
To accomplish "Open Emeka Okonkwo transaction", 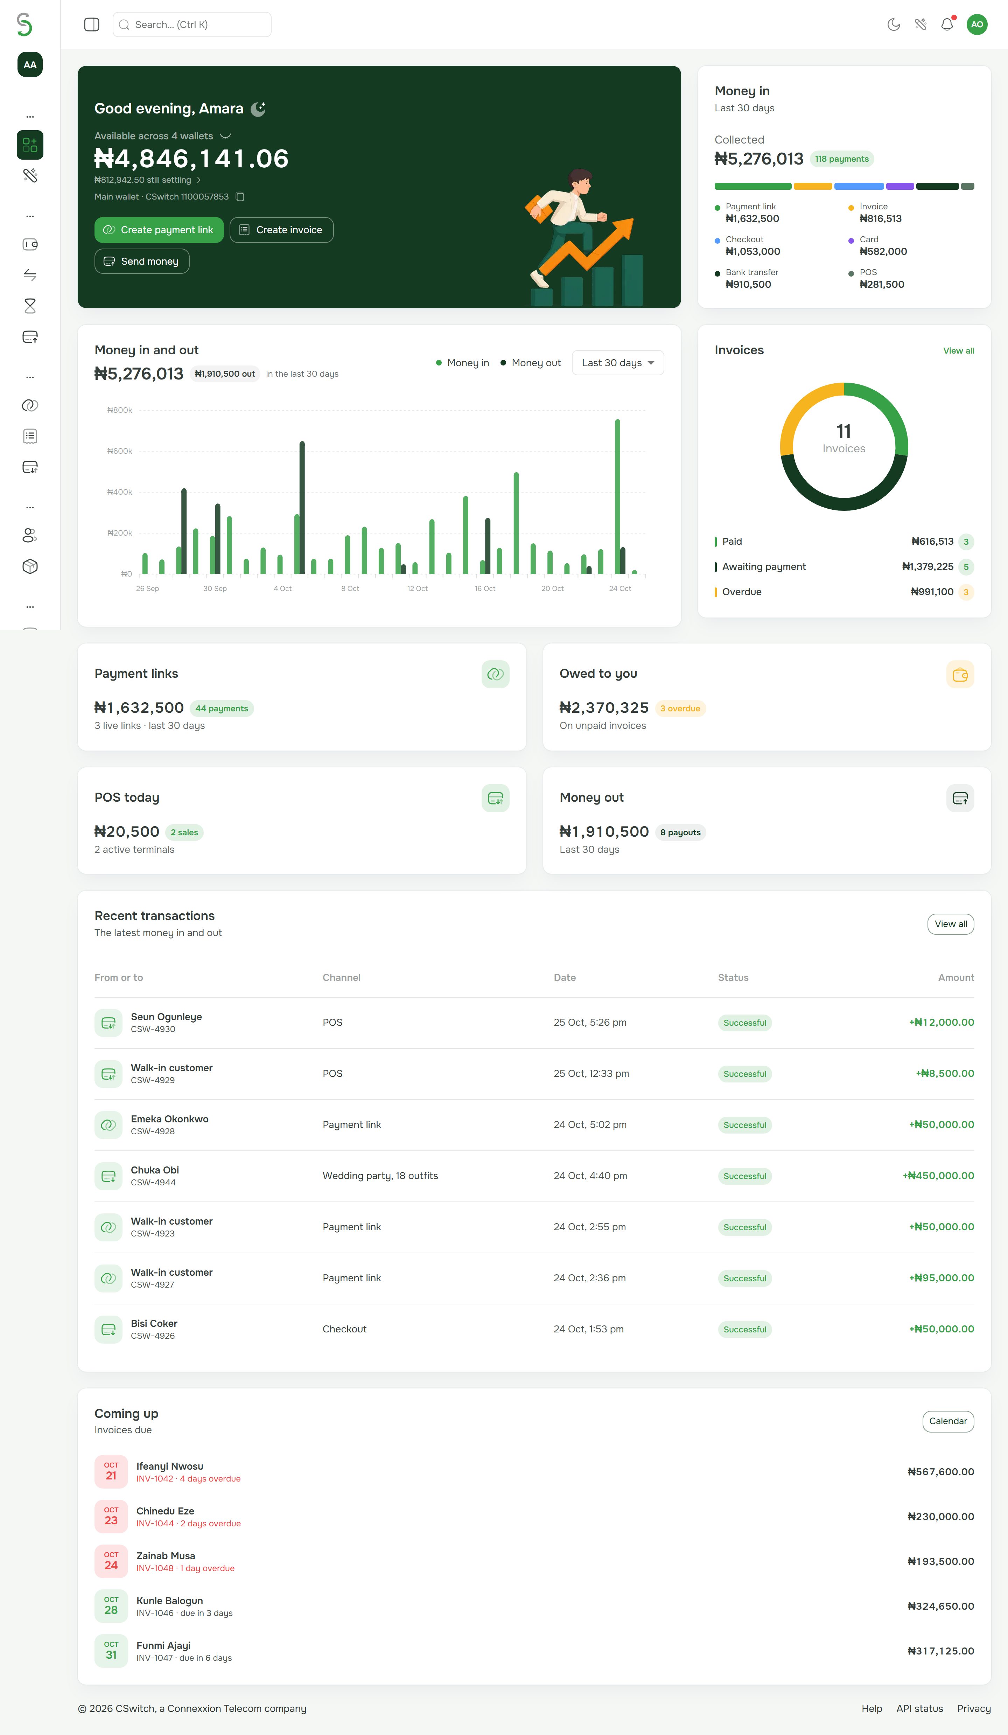I will point(534,1125).
